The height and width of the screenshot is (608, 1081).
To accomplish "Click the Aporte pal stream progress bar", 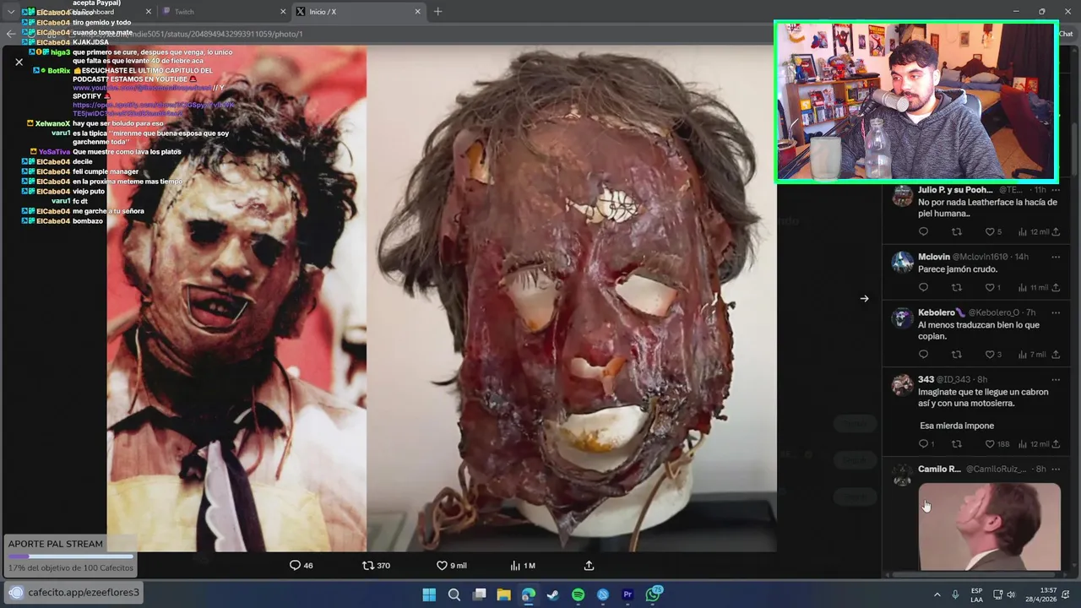I will (x=71, y=556).
